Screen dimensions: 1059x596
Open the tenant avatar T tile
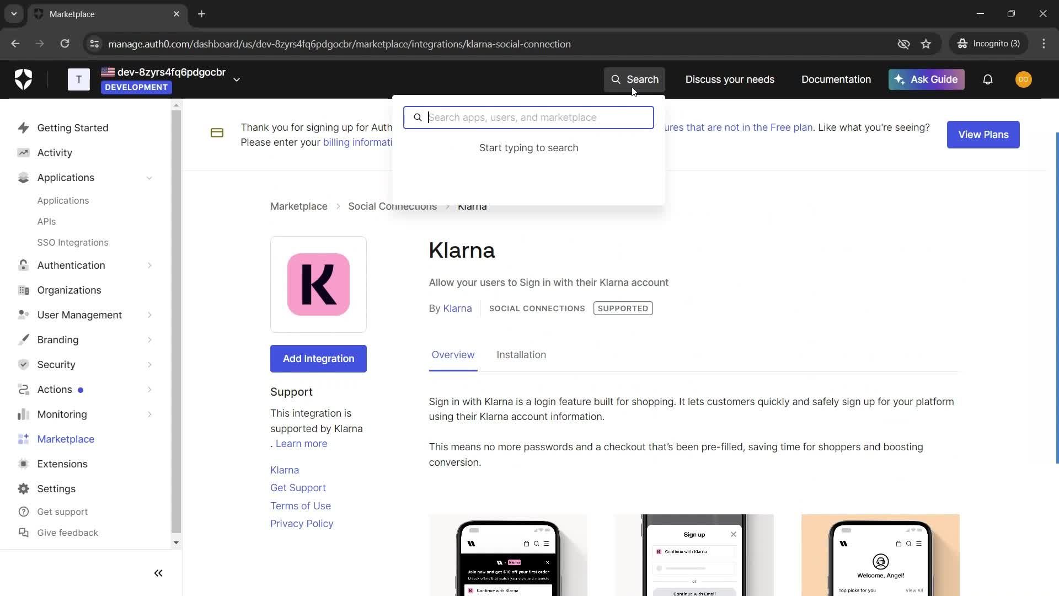click(79, 79)
